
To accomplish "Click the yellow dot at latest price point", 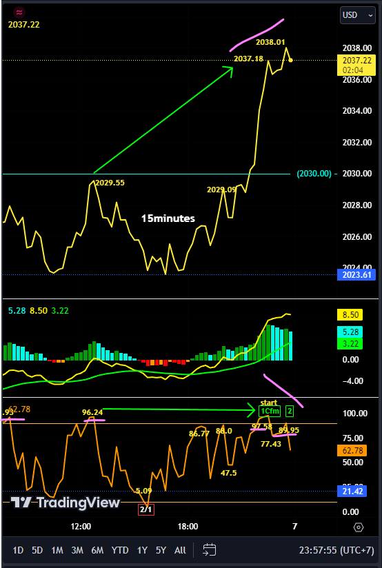I will 291,60.
